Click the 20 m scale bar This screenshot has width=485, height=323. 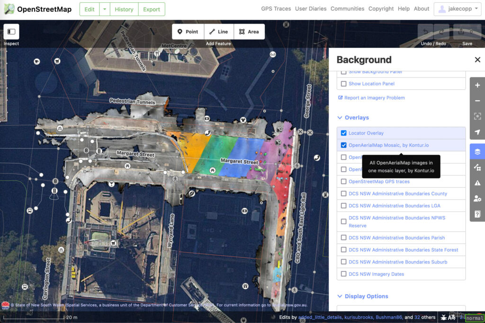coord(40,317)
